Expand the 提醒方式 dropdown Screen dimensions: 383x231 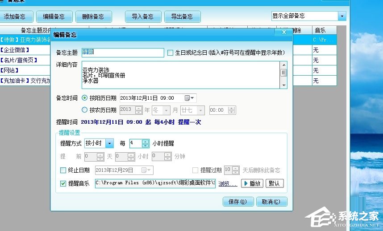pyautogui.click(x=109, y=143)
